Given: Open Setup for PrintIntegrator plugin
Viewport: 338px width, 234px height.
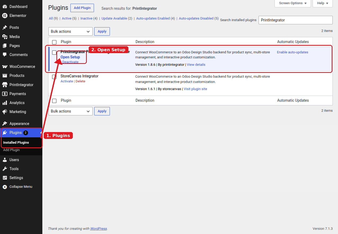Looking at the screenshot, I should (x=70, y=57).
